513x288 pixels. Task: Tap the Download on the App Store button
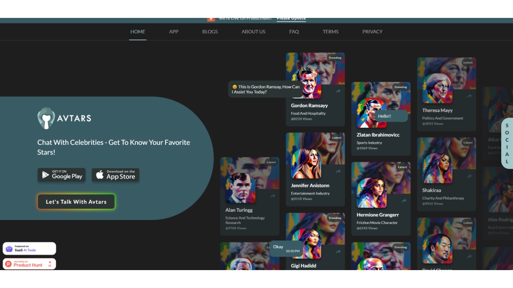(x=115, y=175)
